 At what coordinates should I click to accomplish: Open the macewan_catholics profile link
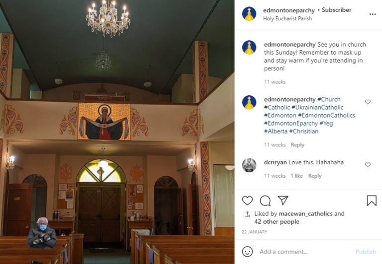coord(305,214)
